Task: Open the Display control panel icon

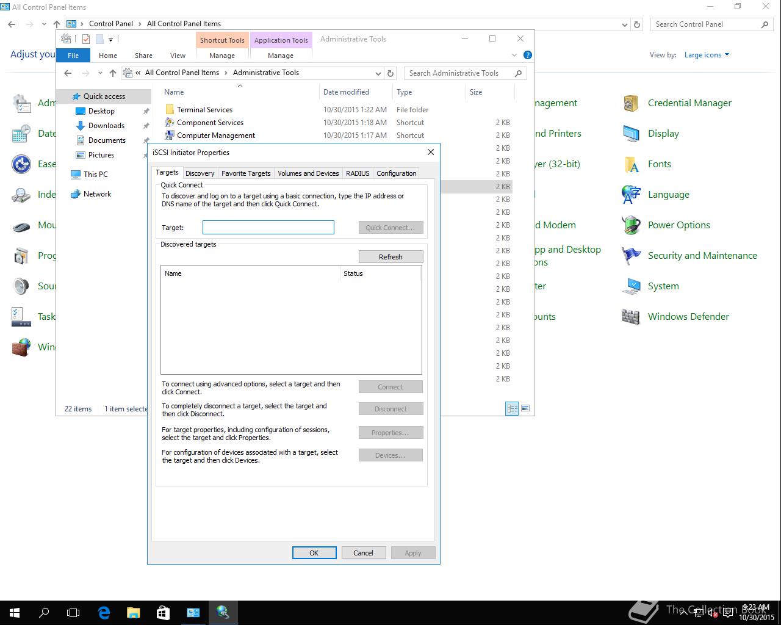Action: pyautogui.click(x=631, y=134)
